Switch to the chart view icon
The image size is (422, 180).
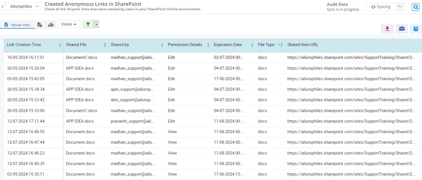(51, 25)
